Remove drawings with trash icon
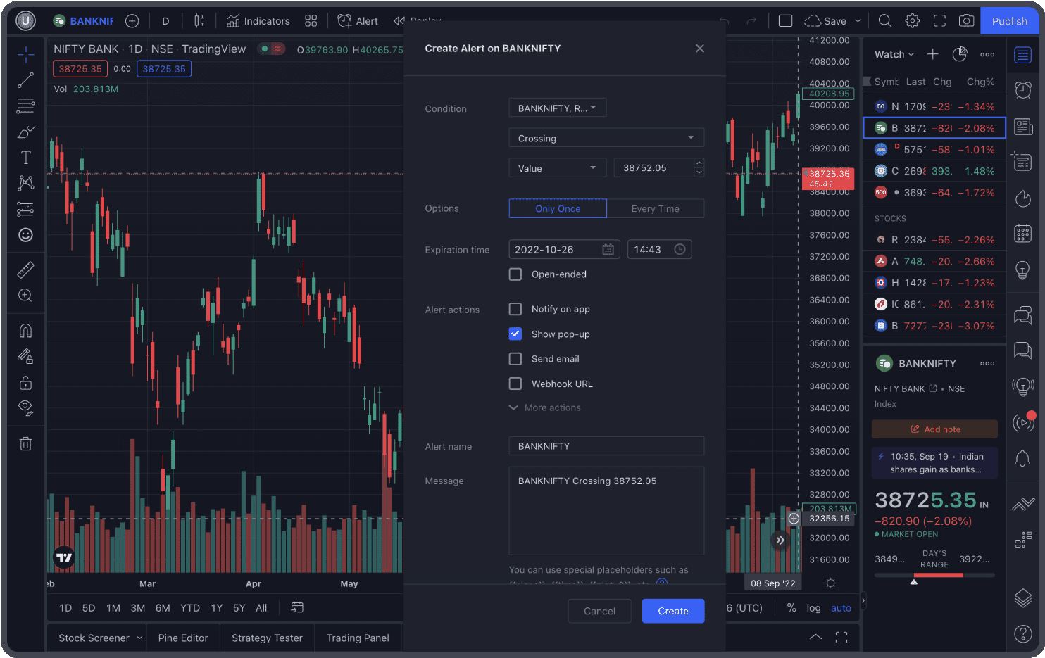 [x=26, y=443]
